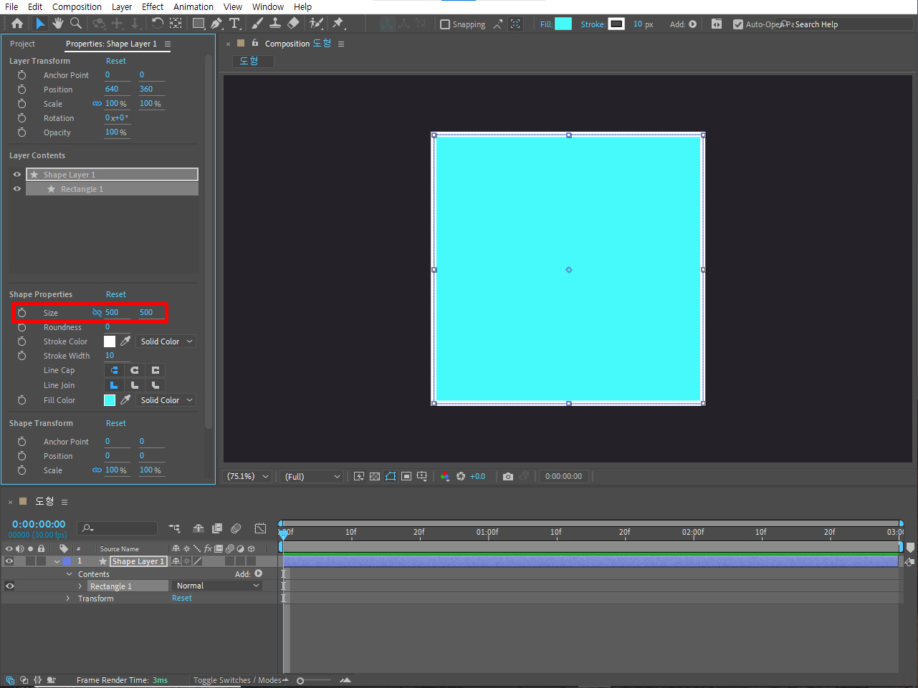
Task: Toggle Rectangle 1 eye in timeline
Action: coord(10,586)
